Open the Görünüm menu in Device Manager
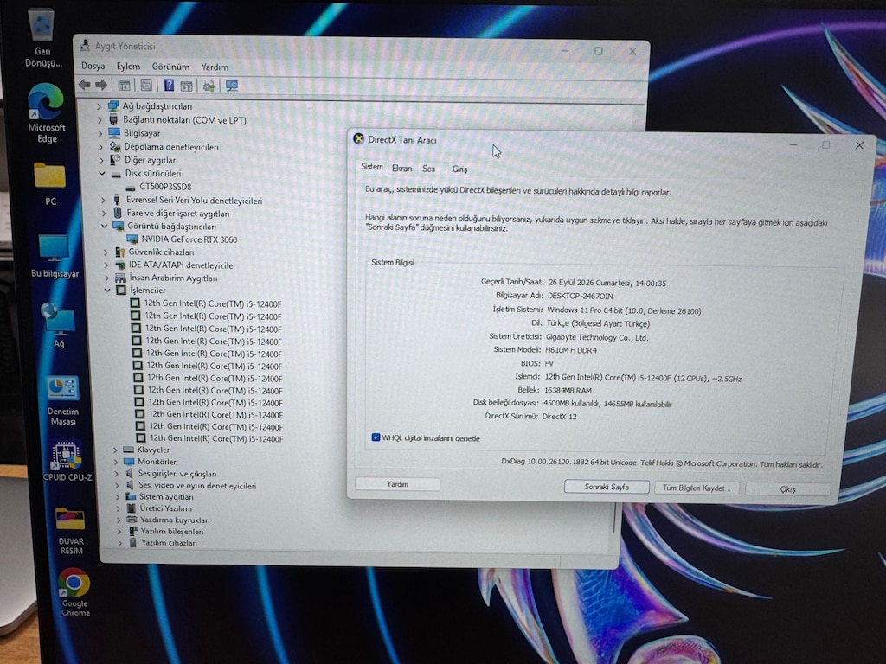886x664 pixels. pyautogui.click(x=170, y=67)
